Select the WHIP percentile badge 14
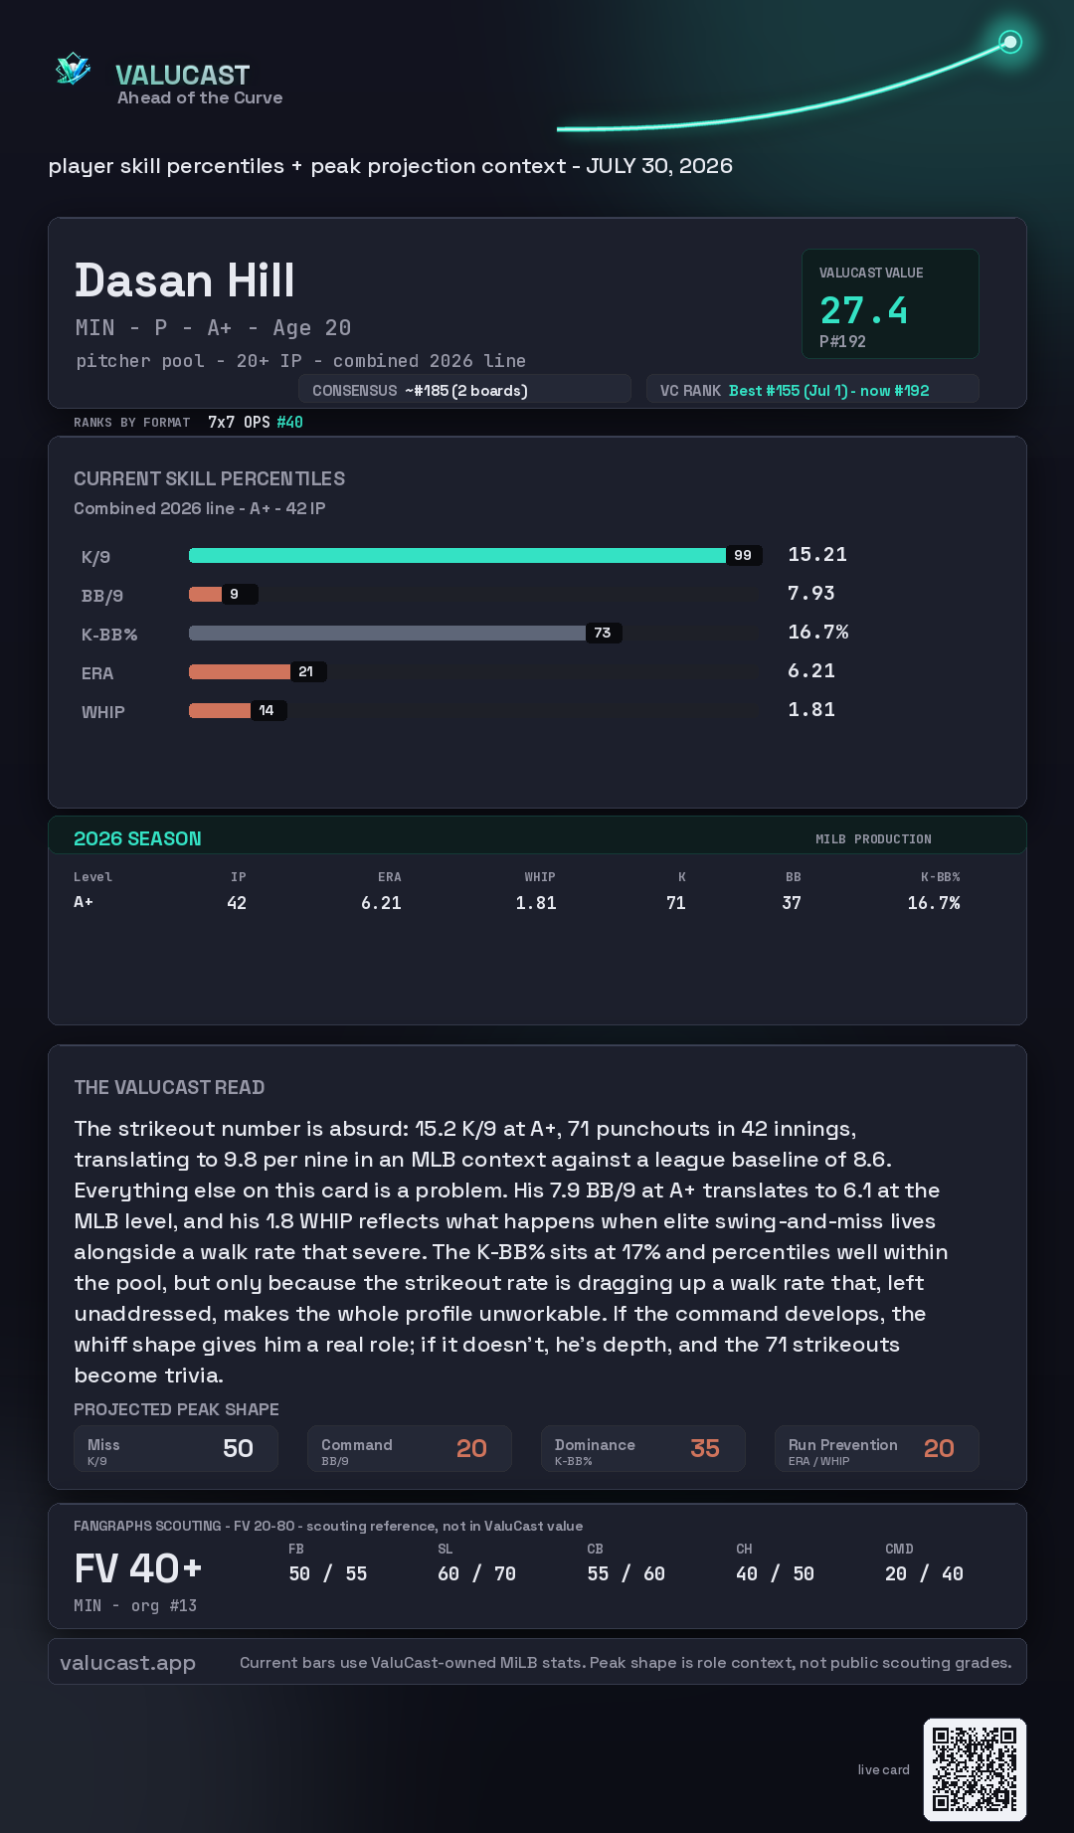The image size is (1074, 1833). point(268,710)
